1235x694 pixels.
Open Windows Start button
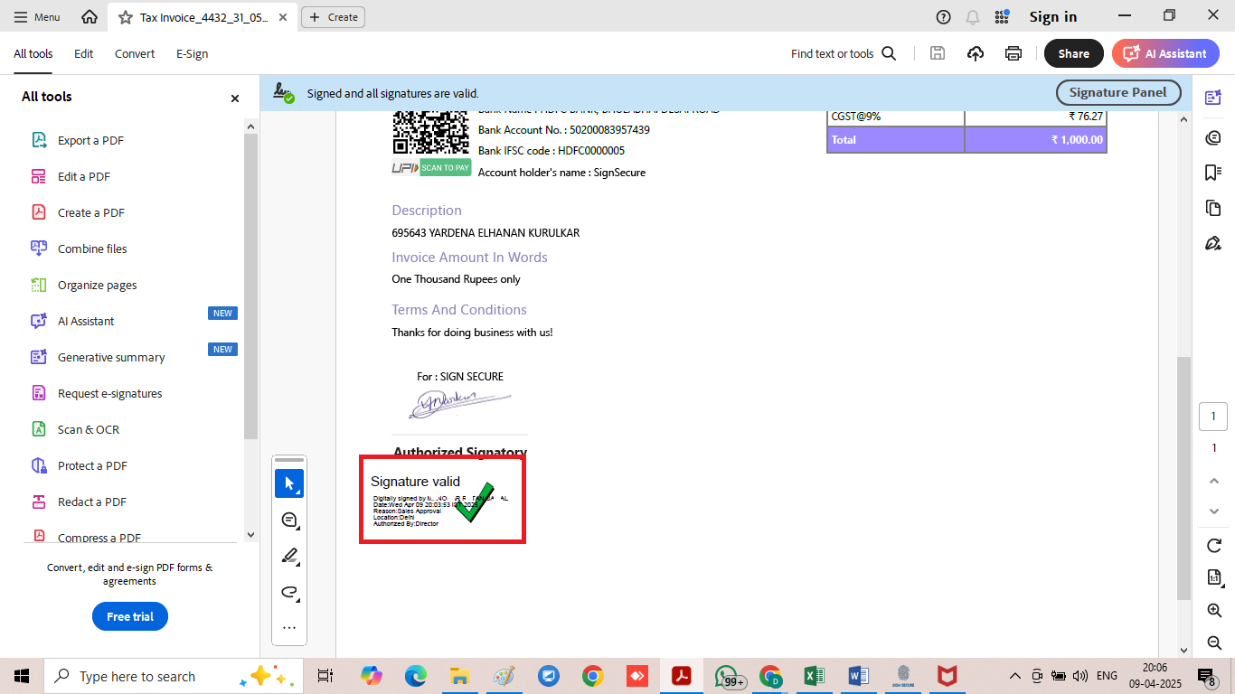tap(22, 676)
